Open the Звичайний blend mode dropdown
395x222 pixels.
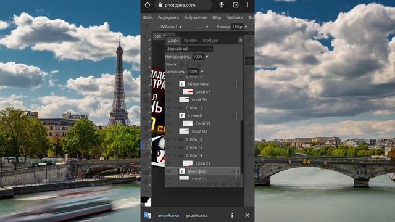[x=189, y=49]
